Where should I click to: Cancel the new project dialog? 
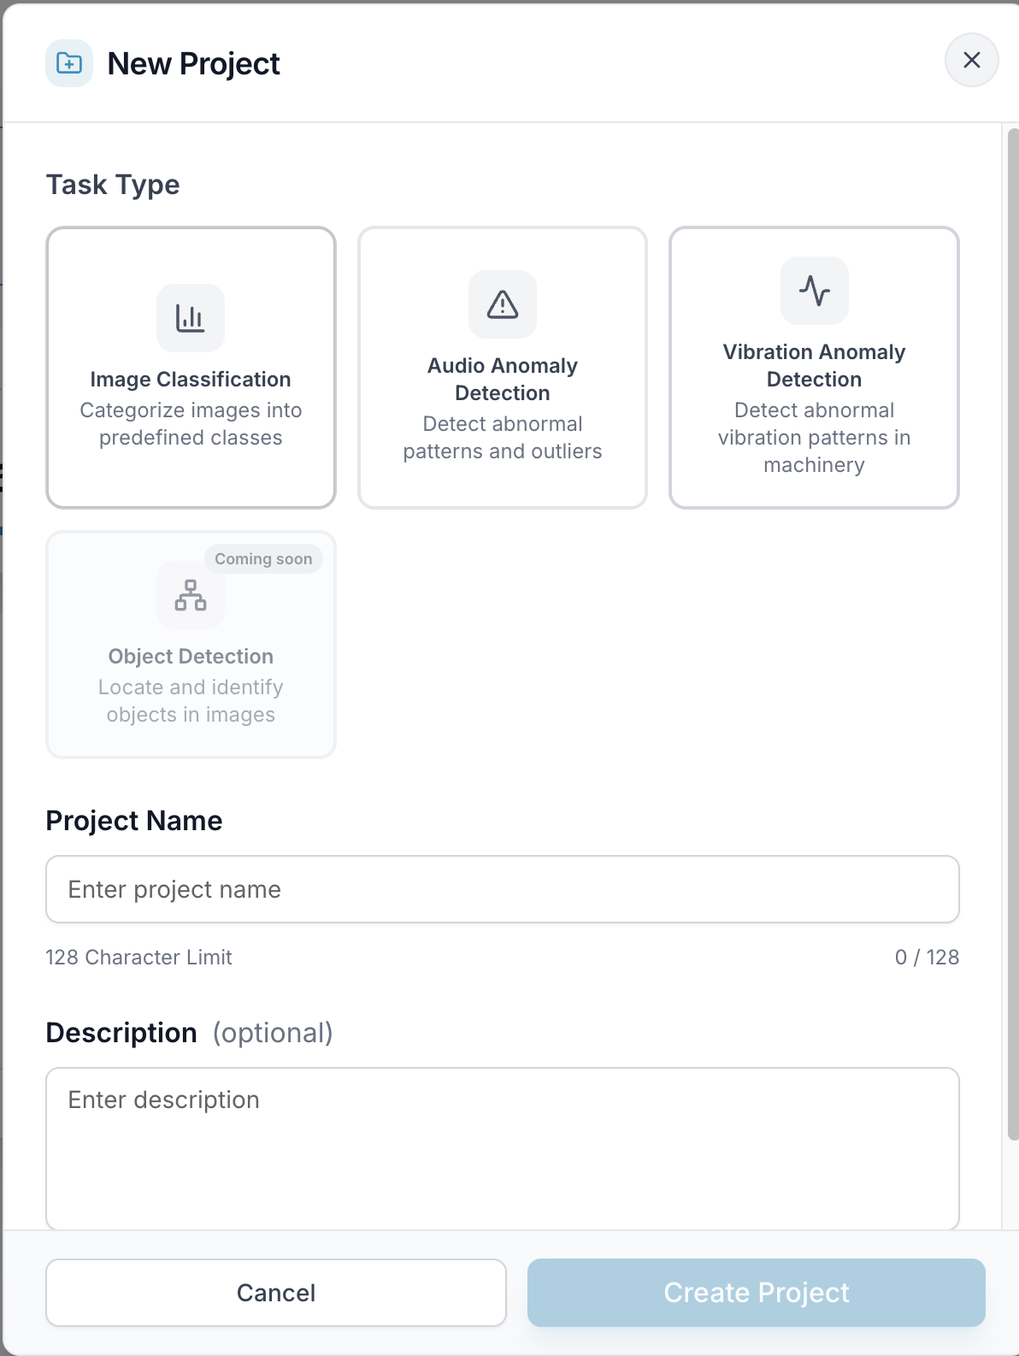tap(276, 1293)
